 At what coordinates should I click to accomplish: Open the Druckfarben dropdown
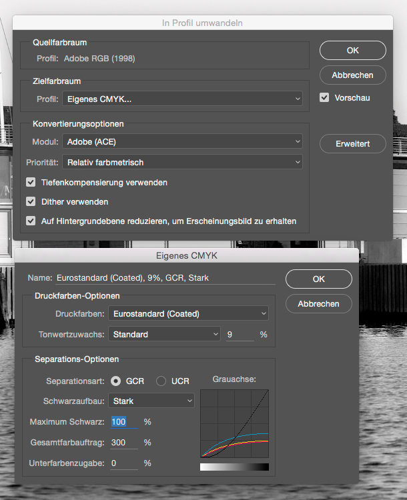point(189,313)
